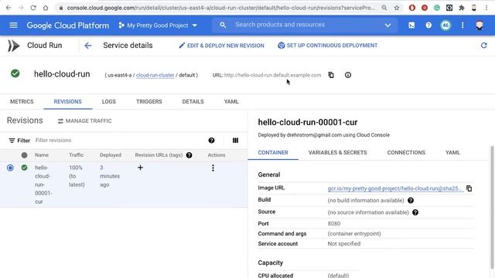Show help for Revision URLs (tags)
The image size is (495, 278).
pyautogui.click(x=189, y=155)
